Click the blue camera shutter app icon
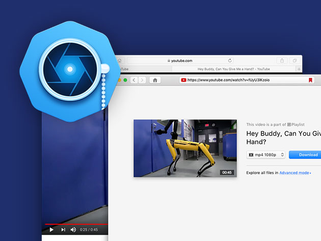This screenshot has width=321, height=241. point(70,71)
